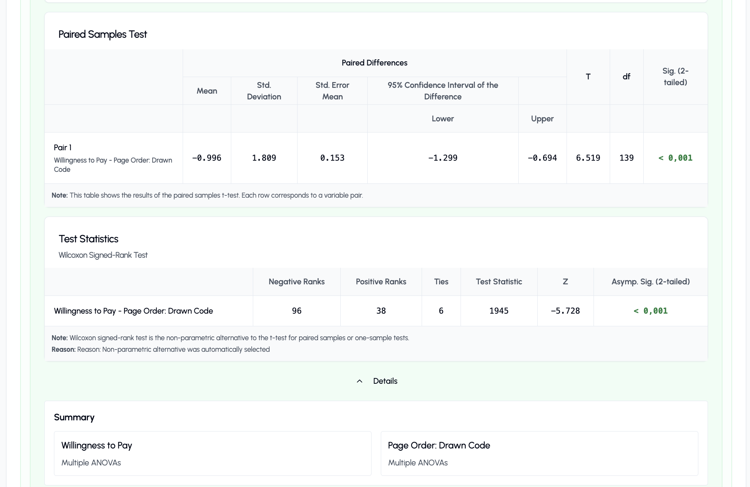
Task: Click the Sig. (2-tailed) column header
Action: (x=675, y=77)
